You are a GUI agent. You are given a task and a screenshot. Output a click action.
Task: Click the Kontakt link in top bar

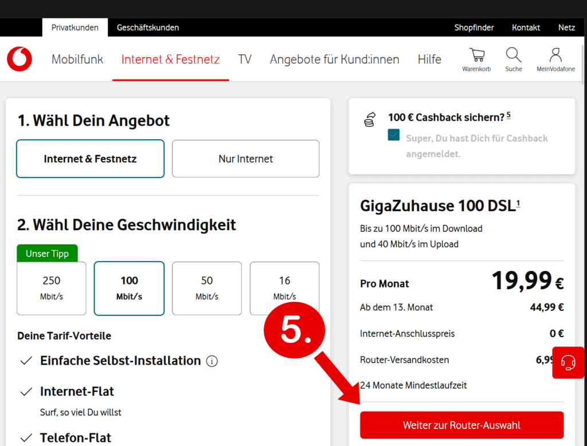(x=526, y=27)
